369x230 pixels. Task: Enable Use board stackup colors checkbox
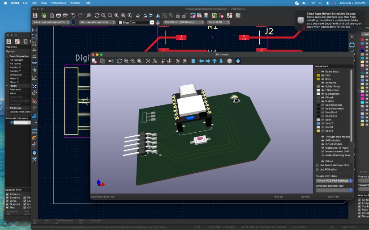(318, 165)
